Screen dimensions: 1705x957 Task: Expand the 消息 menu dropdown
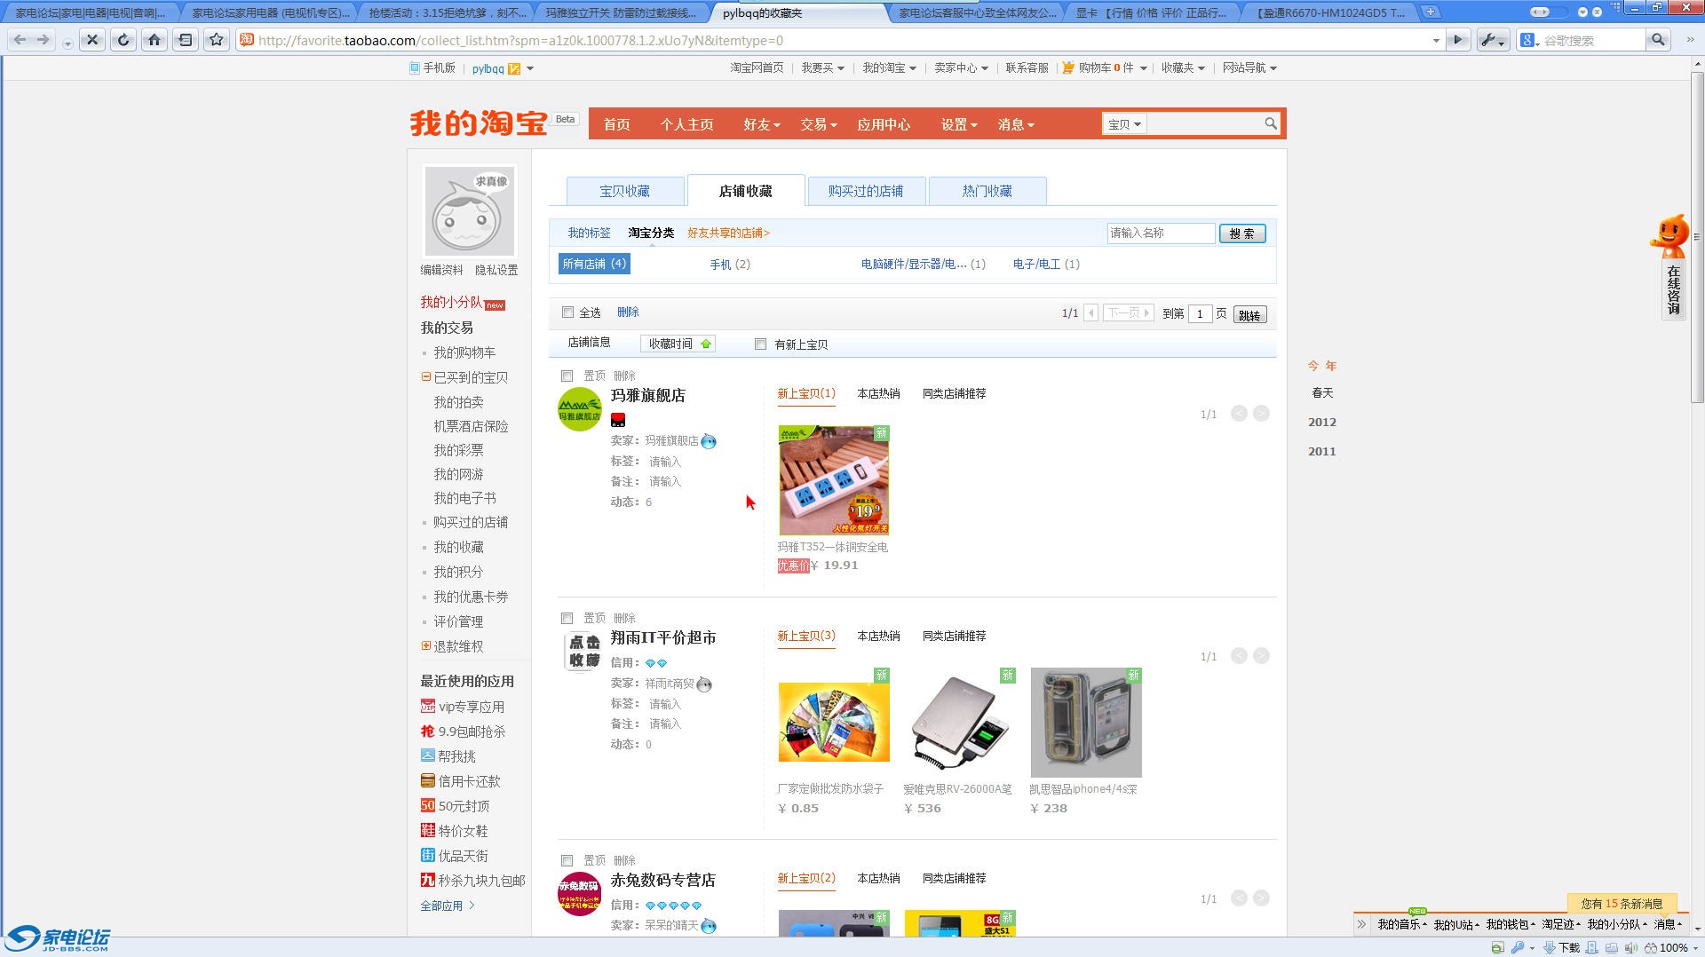tap(1016, 124)
